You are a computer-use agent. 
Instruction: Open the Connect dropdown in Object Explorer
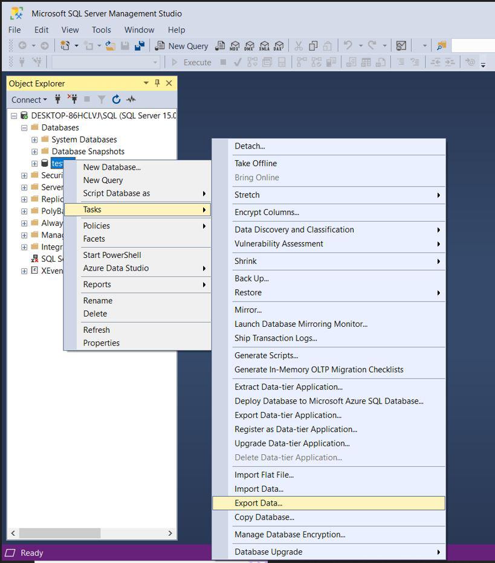click(x=29, y=100)
